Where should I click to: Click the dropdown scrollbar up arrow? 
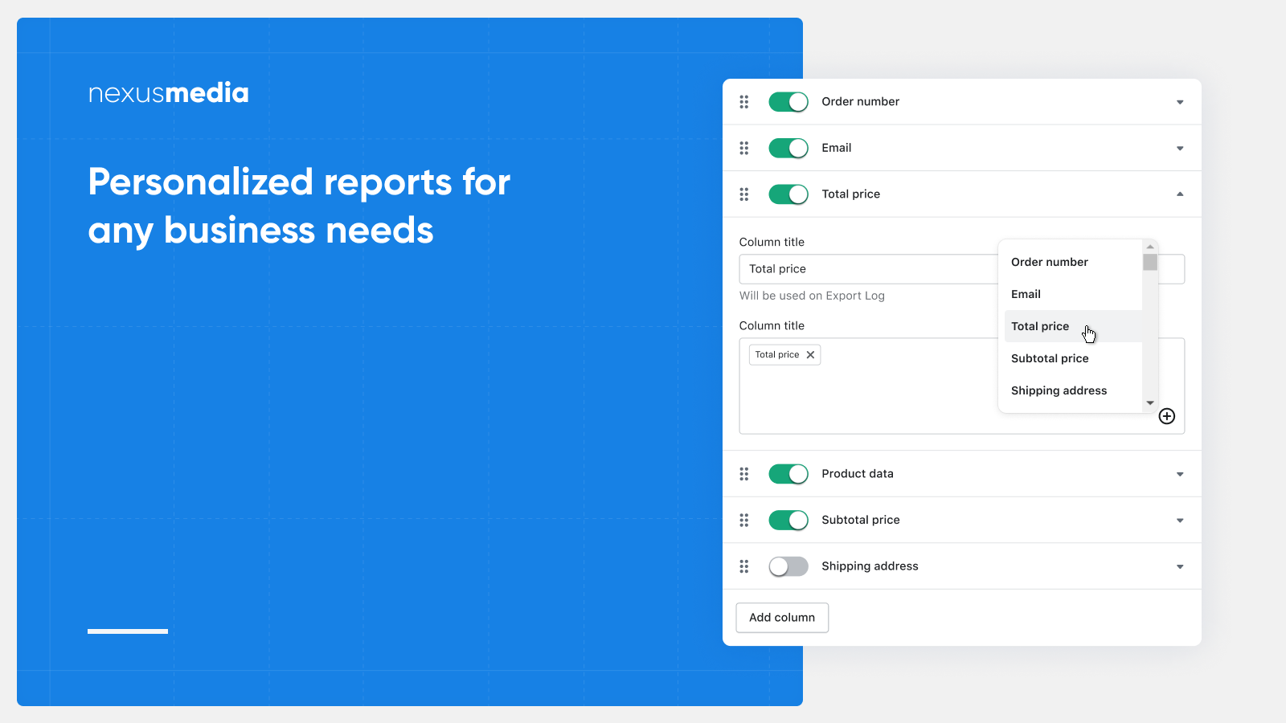(x=1150, y=247)
